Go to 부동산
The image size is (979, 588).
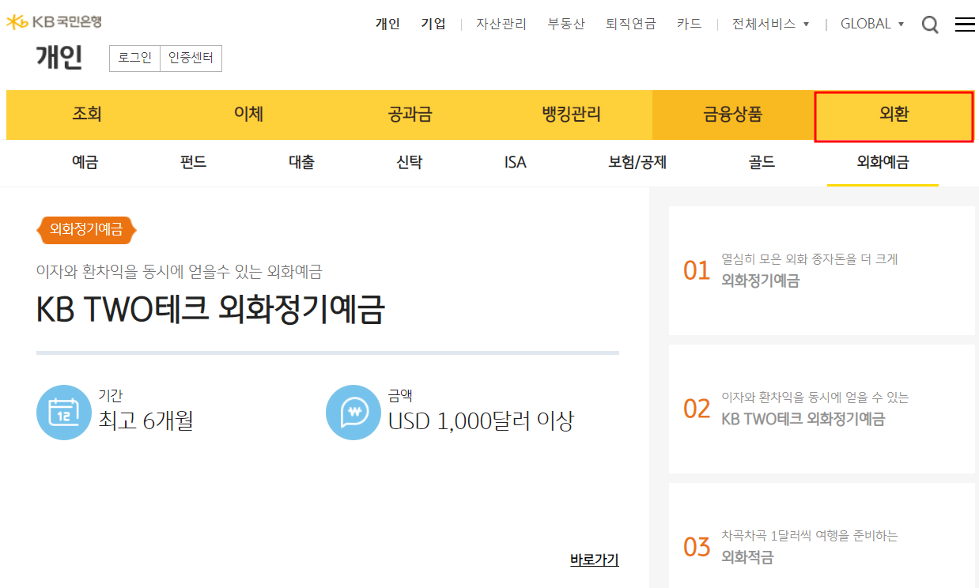tap(566, 24)
